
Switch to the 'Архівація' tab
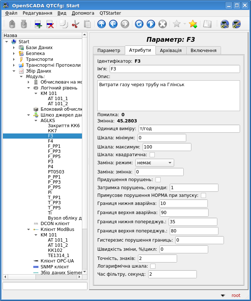point(171,51)
